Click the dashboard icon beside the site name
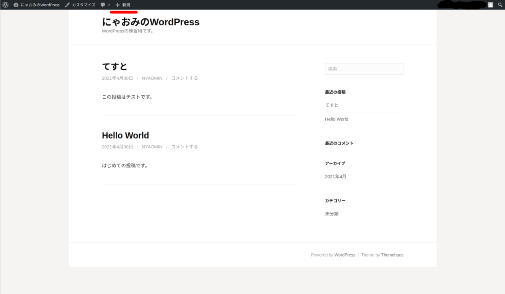 click(x=16, y=5)
